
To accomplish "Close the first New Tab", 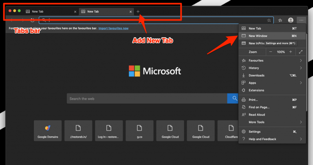I will [75, 12].
